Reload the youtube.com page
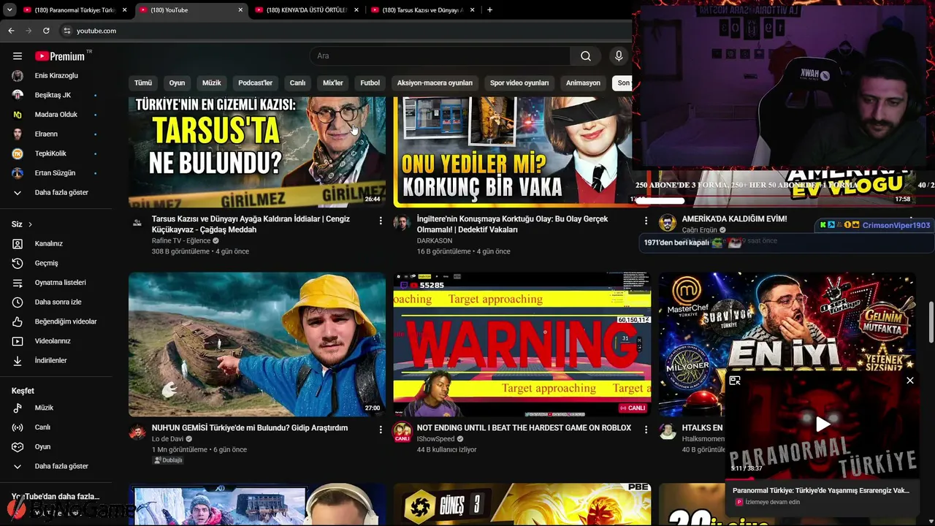 46,31
